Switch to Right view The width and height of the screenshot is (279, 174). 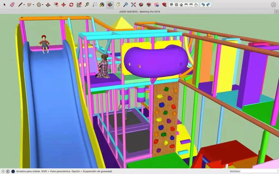click(x=186, y=5)
